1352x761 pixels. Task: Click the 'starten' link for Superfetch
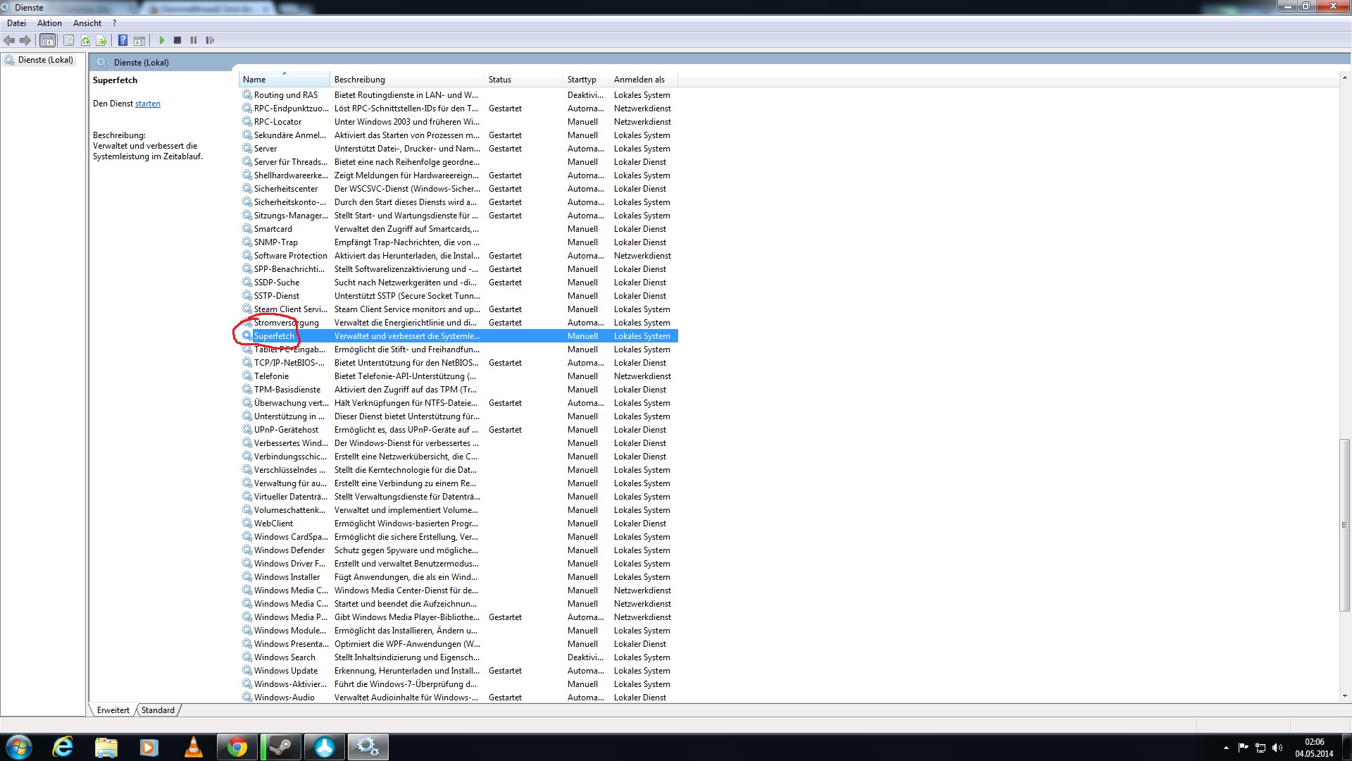148,104
